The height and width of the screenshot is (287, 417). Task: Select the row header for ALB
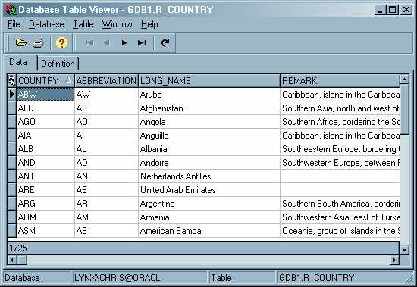coord(11,149)
